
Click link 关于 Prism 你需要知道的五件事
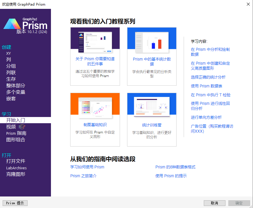coord(95,61)
